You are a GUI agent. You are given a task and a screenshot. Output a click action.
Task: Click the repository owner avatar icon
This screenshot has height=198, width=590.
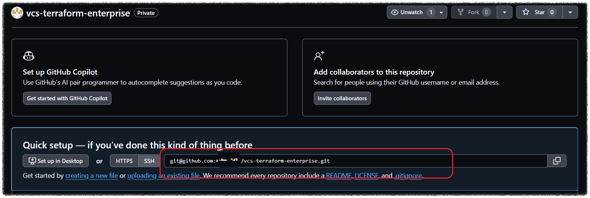coord(17,13)
